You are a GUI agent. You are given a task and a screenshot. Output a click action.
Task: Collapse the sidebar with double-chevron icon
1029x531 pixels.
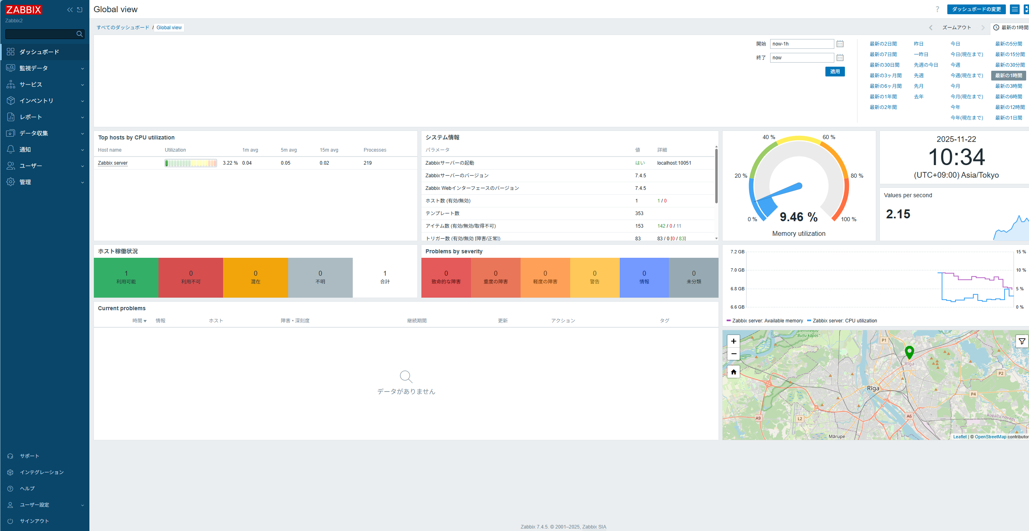click(70, 10)
